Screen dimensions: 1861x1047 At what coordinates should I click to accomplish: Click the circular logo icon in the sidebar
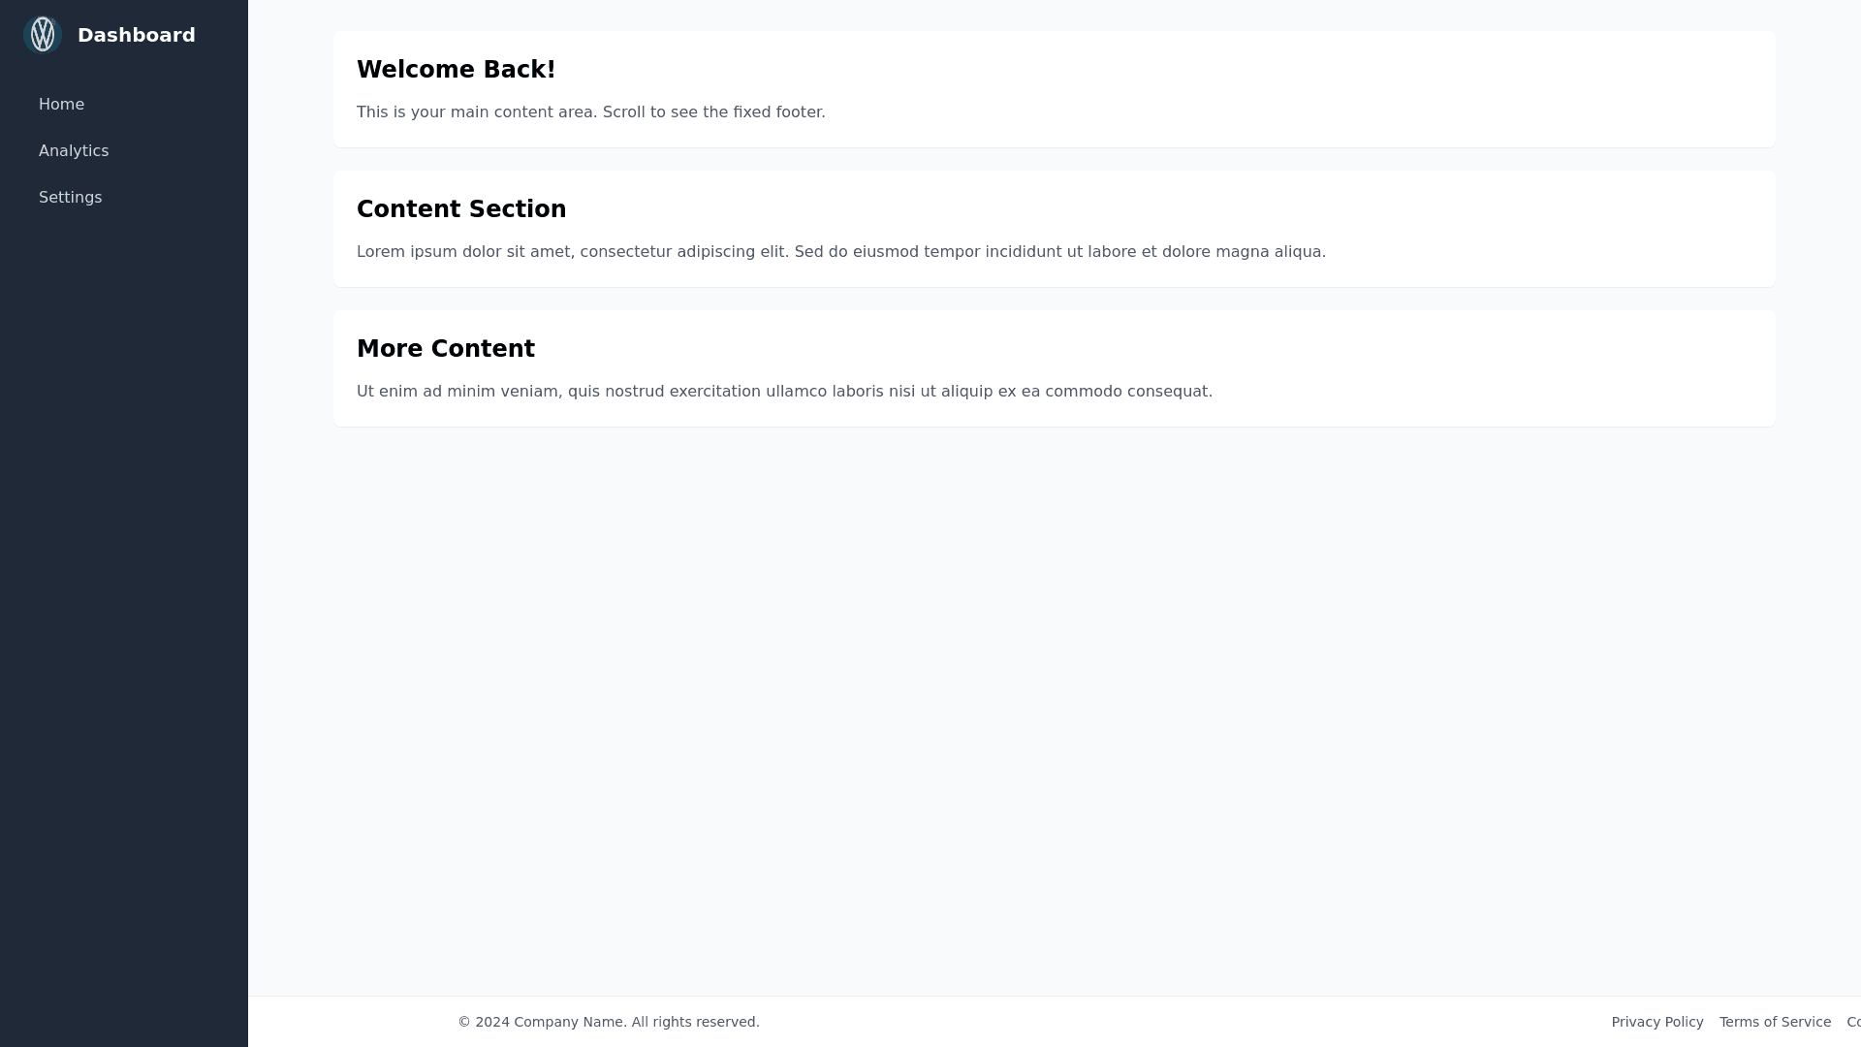click(43, 35)
